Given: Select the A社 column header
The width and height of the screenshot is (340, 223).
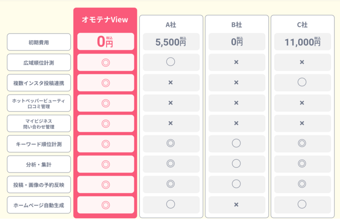Looking at the screenshot, I should (x=170, y=25).
